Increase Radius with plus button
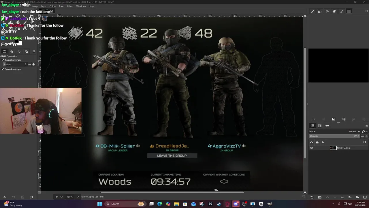This screenshot has width=369, height=208. point(33,64)
